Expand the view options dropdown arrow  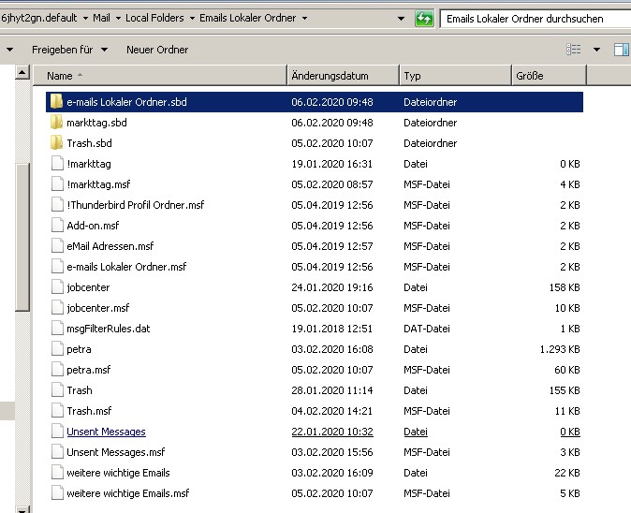click(596, 50)
